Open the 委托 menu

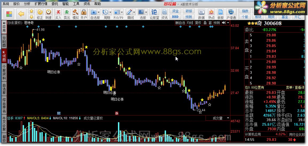tap(55, 4)
